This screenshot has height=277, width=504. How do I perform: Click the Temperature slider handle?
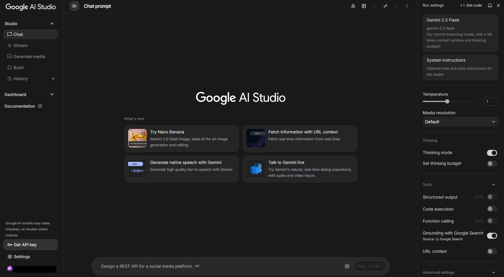click(447, 101)
